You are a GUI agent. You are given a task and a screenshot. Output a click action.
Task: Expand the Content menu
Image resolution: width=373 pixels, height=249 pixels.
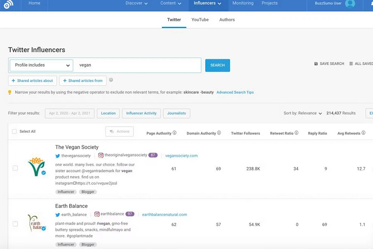(x=171, y=3)
